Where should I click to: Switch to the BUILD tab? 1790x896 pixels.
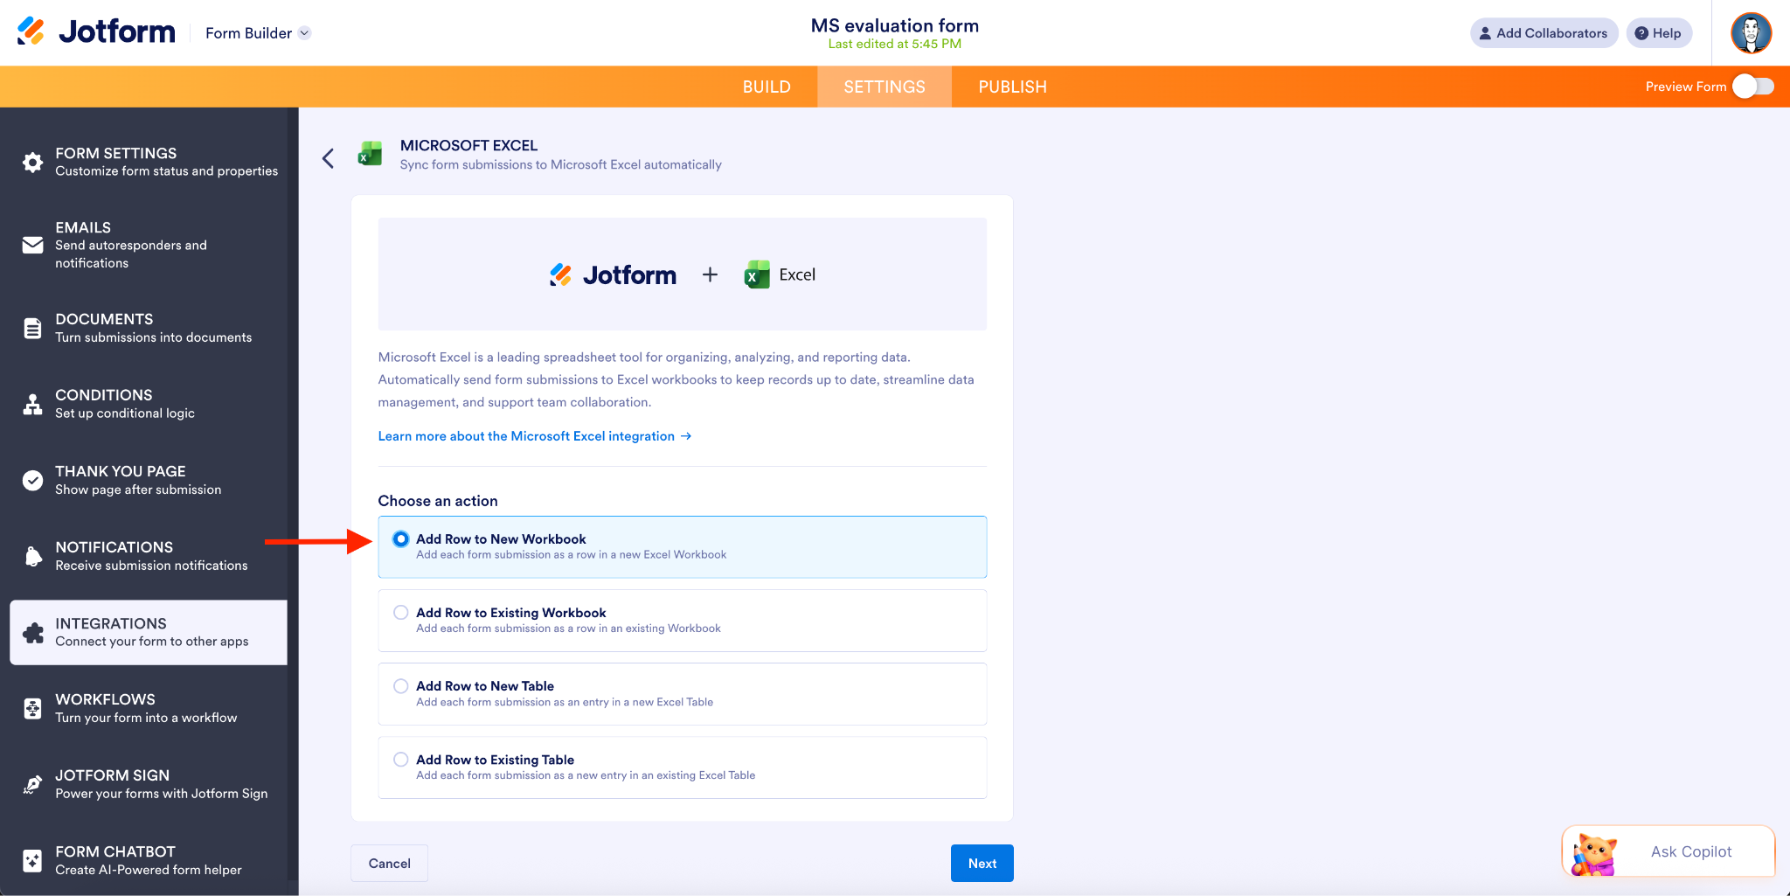pyautogui.click(x=767, y=87)
